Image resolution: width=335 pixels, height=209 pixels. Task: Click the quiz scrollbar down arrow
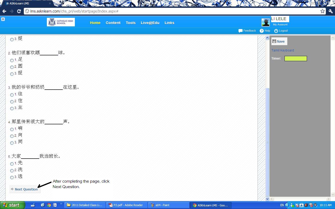pos(267,199)
